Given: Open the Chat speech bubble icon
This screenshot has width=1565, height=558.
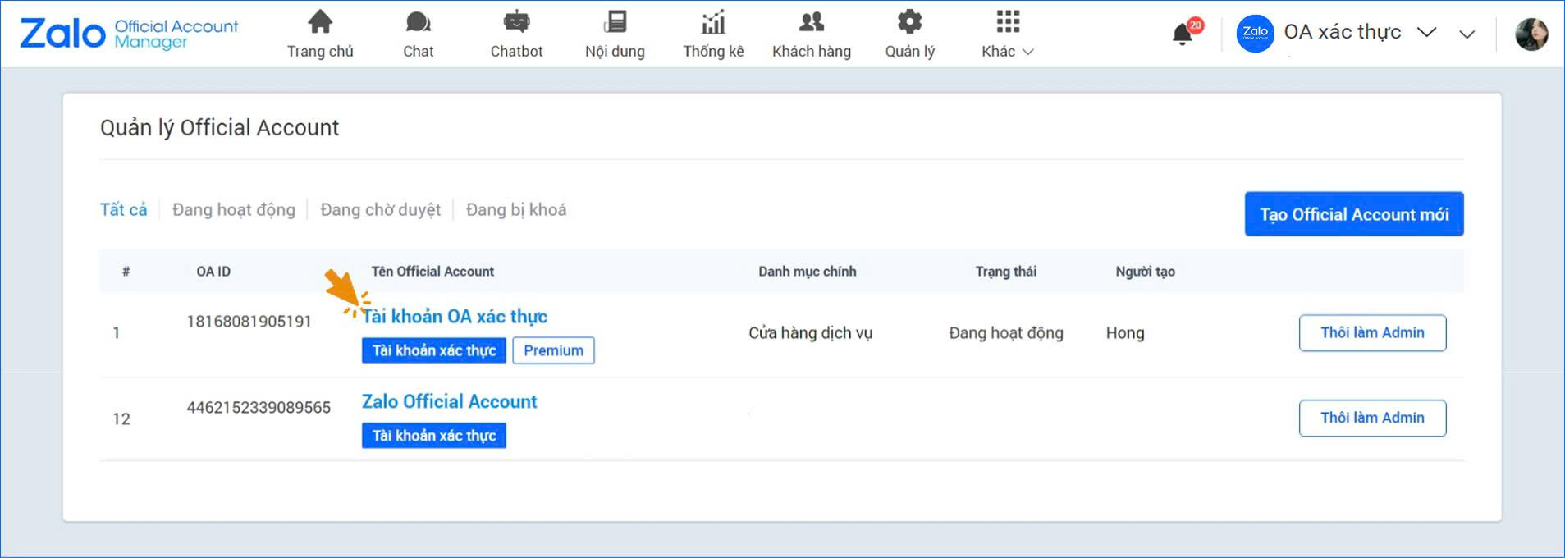Looking at the screenshot, I should [x=418, y=22].
